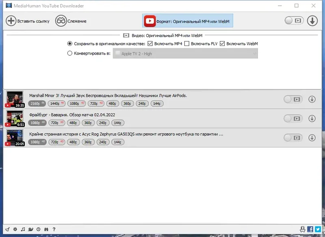Viewport: 325px width, 237px height.
Task: Click the Marshall Minor 3 video thumbnail
Action: point(15,99)
